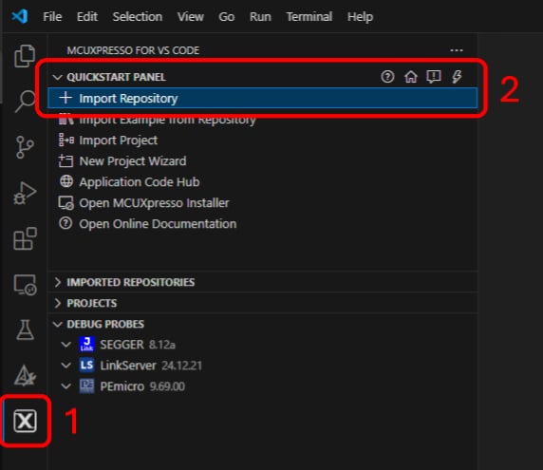The height and width of the screenshot is (470, 543).
Task: Collapse the SEGGER probe entry
Action: (66, 345)
